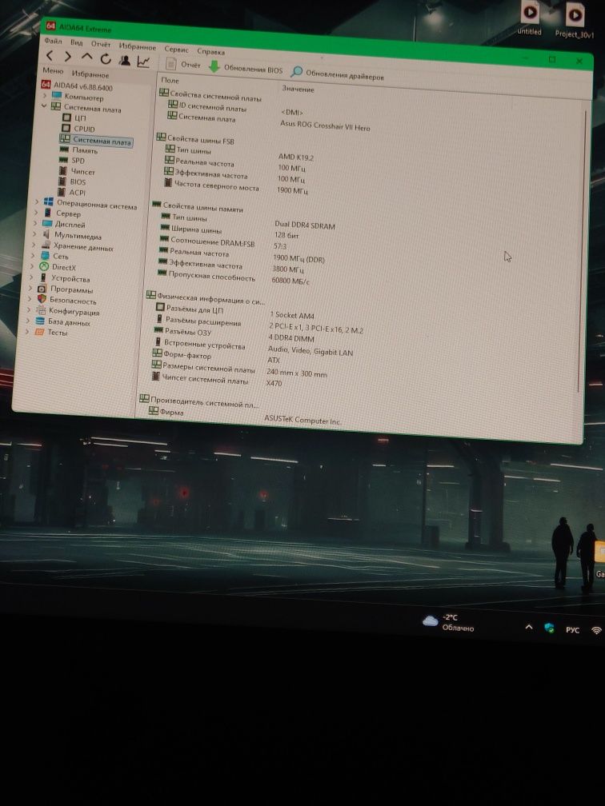This screenshot has height=806, width=605.
Task: Select the highlighted Системная плата child item
Action: 96,140
